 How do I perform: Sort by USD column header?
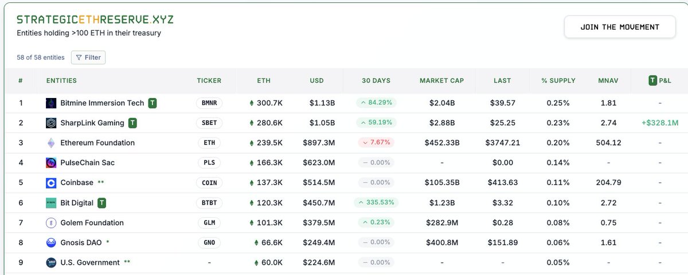(317, 81)
